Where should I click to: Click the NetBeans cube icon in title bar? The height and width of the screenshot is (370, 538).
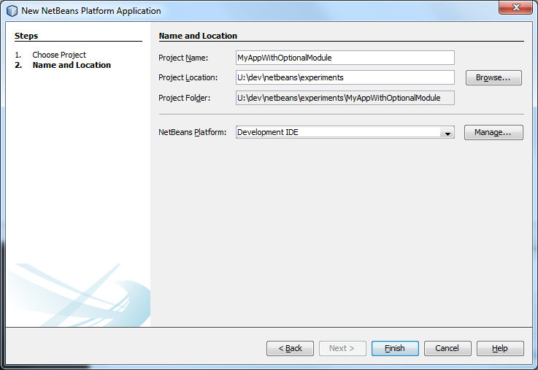tap(12, 11)
